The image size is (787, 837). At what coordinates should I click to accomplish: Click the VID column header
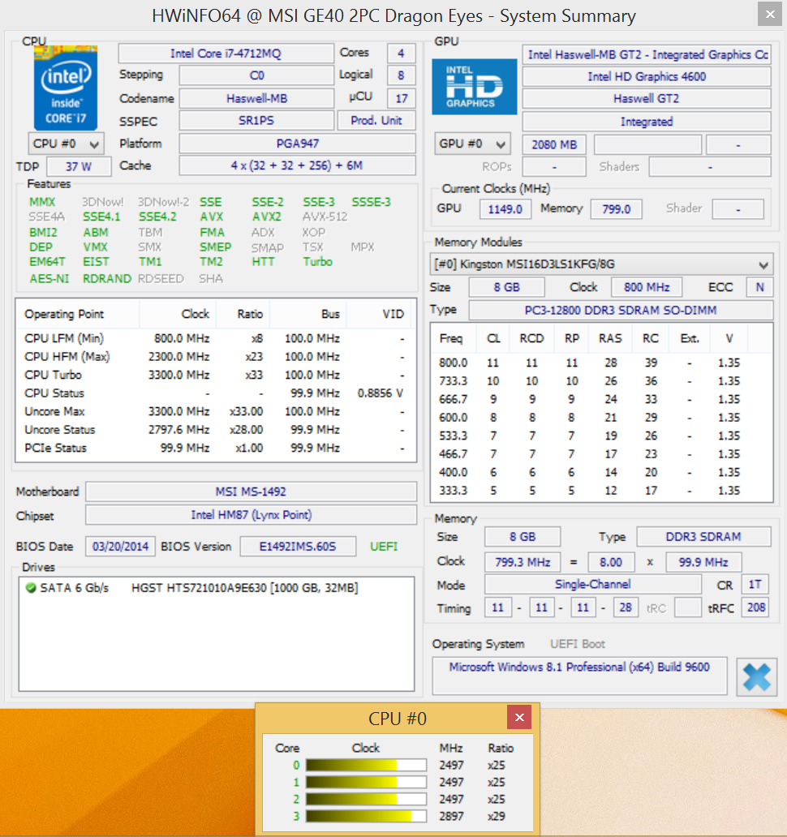pyautogui.click(x=381, y=315)
